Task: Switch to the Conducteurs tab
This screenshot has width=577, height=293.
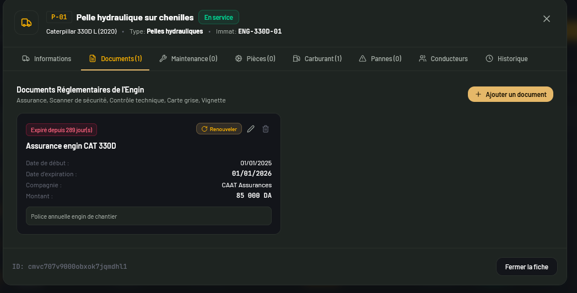Action: (x=444, y=59)
